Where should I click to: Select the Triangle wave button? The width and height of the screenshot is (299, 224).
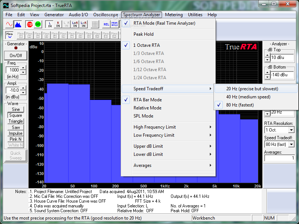16,121
